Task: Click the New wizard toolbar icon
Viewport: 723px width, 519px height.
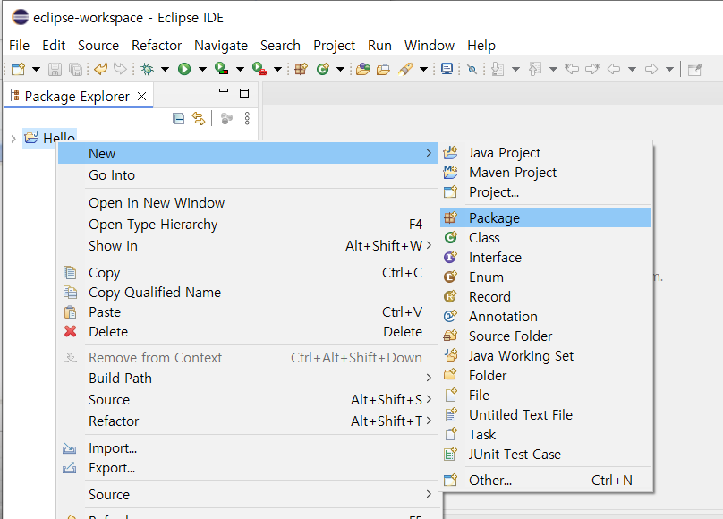Action: click(x=19, y=69)
